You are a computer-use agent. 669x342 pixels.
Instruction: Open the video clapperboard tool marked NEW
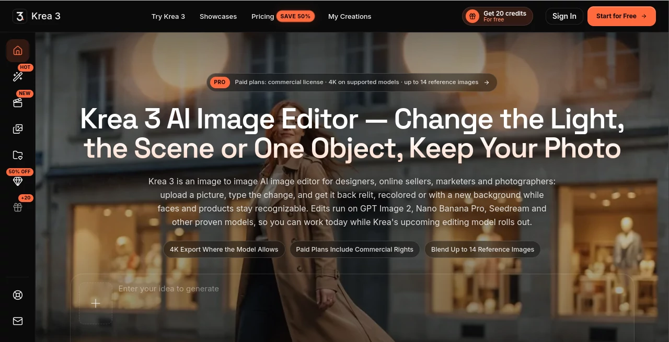18,103
